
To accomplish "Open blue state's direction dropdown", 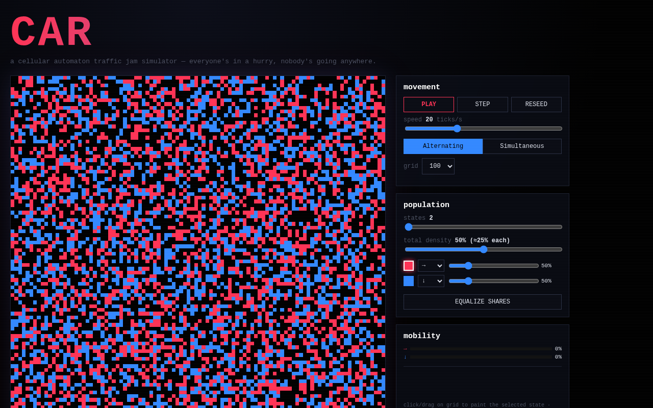I will click(x=431, y=281).
